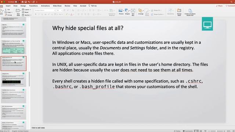Click the Comments button at top right
Image resolution: width=235 pixels, height=132 pixels.
(x=230, y=6)
